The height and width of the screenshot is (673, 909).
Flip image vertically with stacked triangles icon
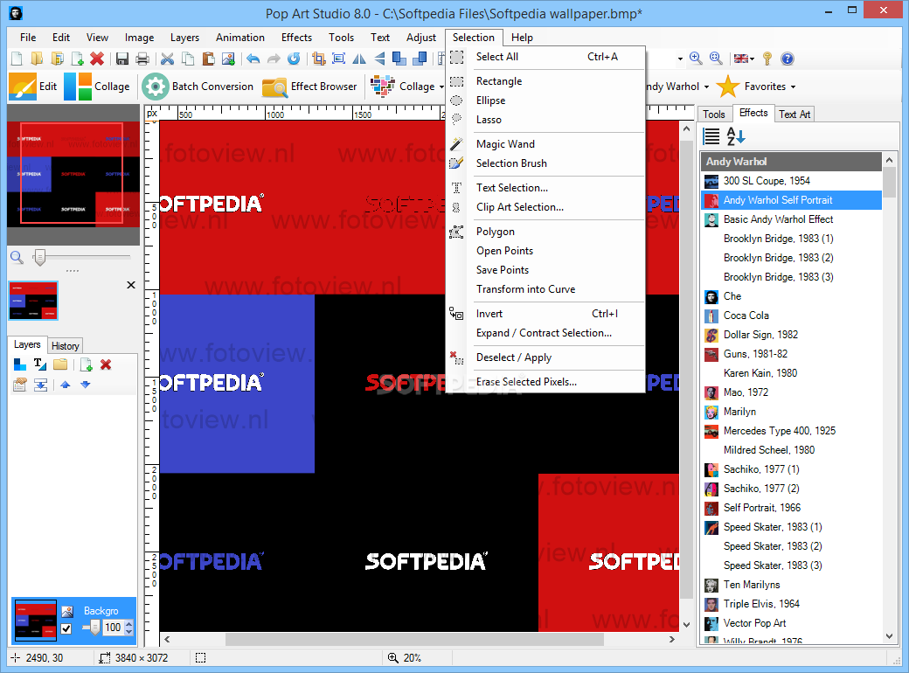pos(379,59)
